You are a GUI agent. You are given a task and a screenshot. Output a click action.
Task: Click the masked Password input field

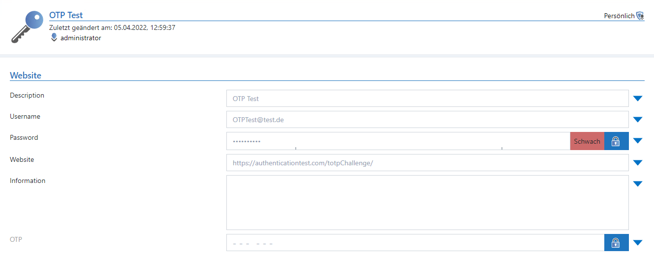[398, 141]
